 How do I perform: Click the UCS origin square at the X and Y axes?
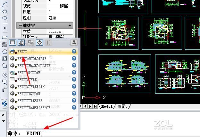click(x=84, y=97)
